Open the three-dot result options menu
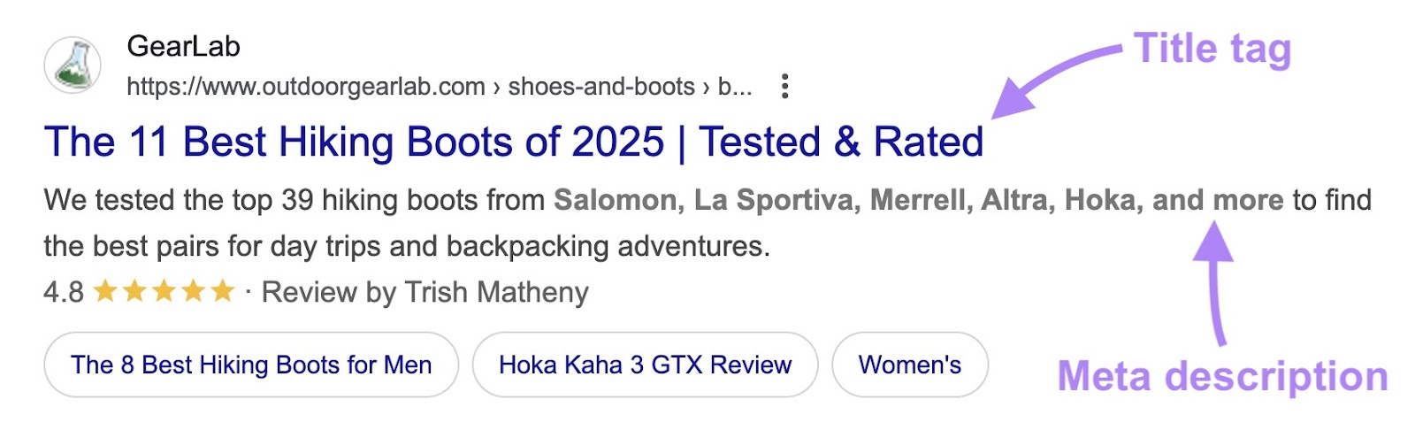 (784, 86)
